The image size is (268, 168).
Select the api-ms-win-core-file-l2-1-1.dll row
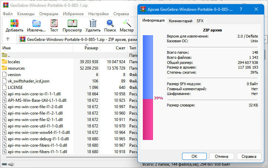[x=70, y=120]
